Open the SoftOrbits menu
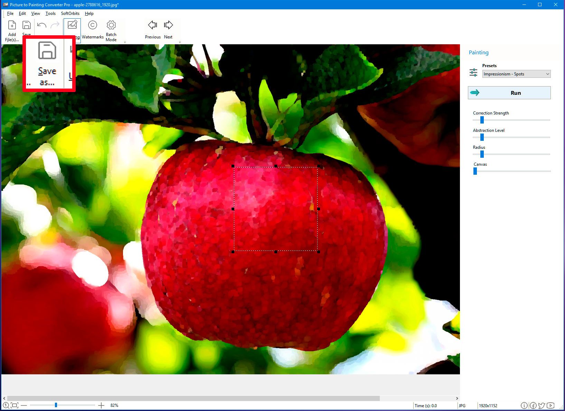Image resolution: width=565 pixels, height=411 pixels. pos(70,13)
